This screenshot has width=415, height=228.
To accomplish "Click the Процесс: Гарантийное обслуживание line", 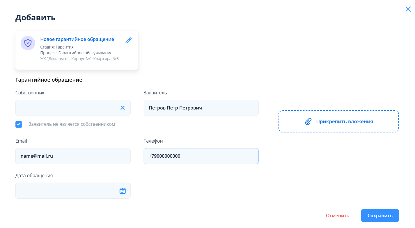I will (76, 53).
